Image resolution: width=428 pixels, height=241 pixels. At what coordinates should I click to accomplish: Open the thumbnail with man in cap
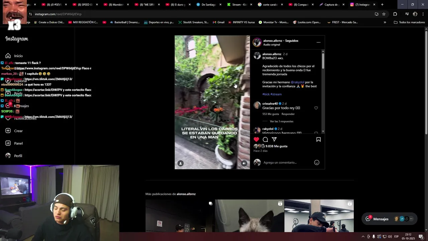319,216
